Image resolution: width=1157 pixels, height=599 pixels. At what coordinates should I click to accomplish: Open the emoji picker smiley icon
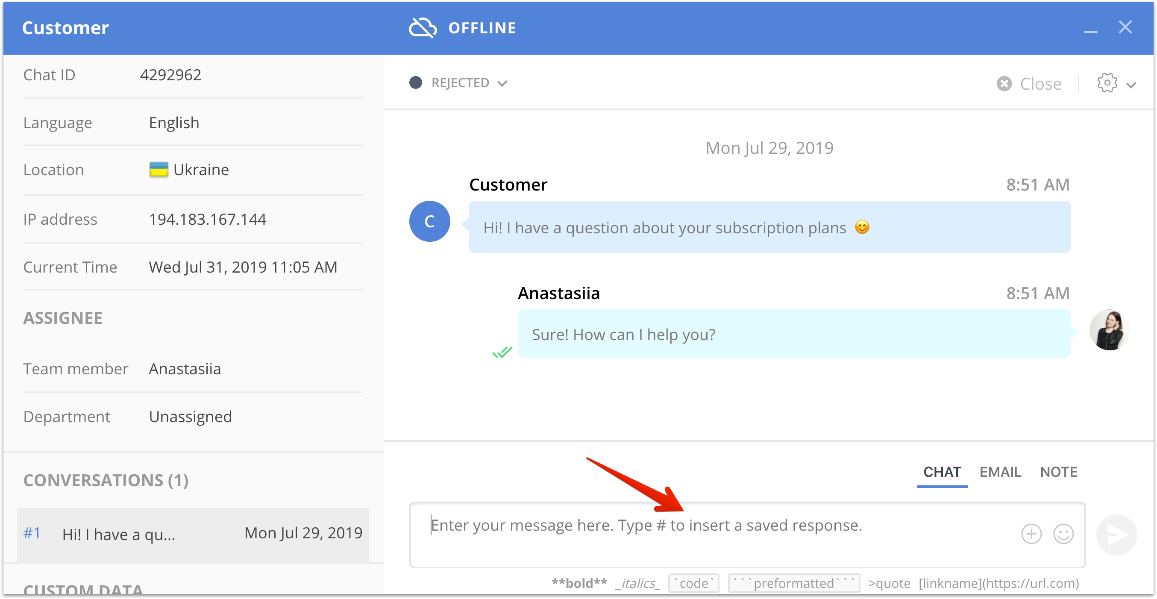1063,534
